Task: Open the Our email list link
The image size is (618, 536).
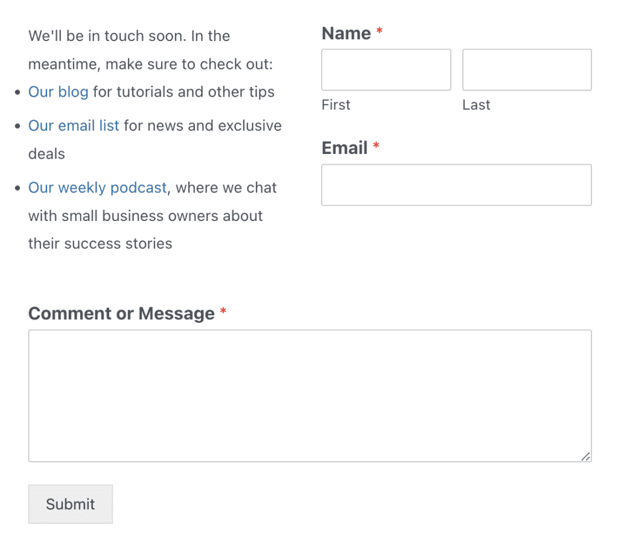Action: [x=73, y=126]
